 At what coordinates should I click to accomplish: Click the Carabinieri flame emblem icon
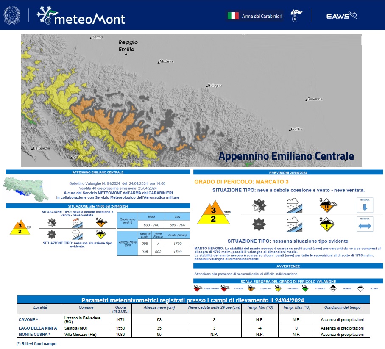coord(296,16)
